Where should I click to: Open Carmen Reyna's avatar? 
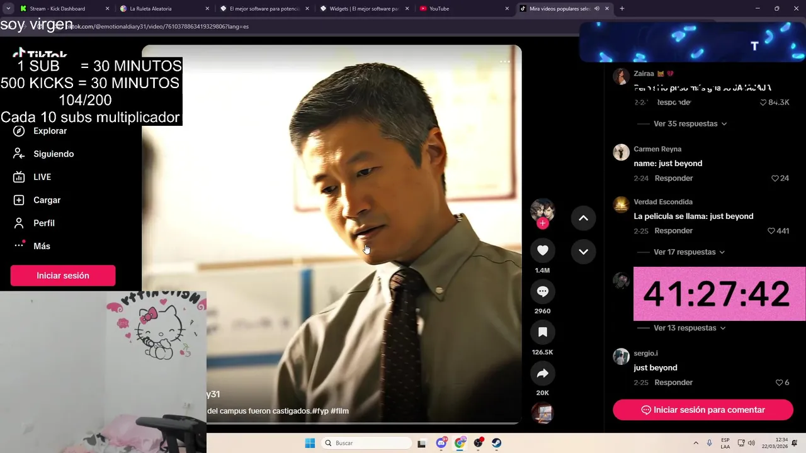click(x=621, y=152)
